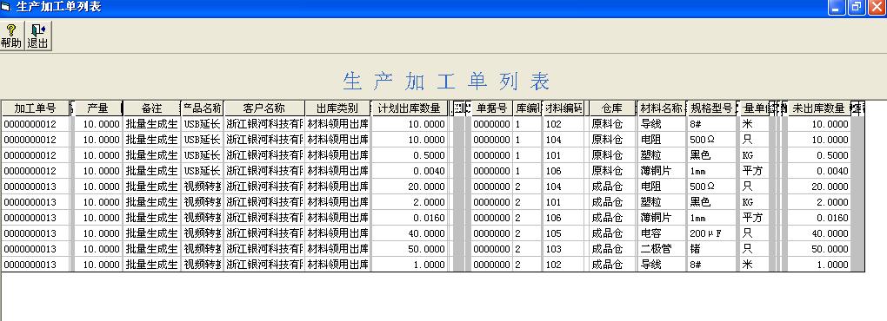
Task: Click the 加工单号 column header
Action: (x=35, y=108)
